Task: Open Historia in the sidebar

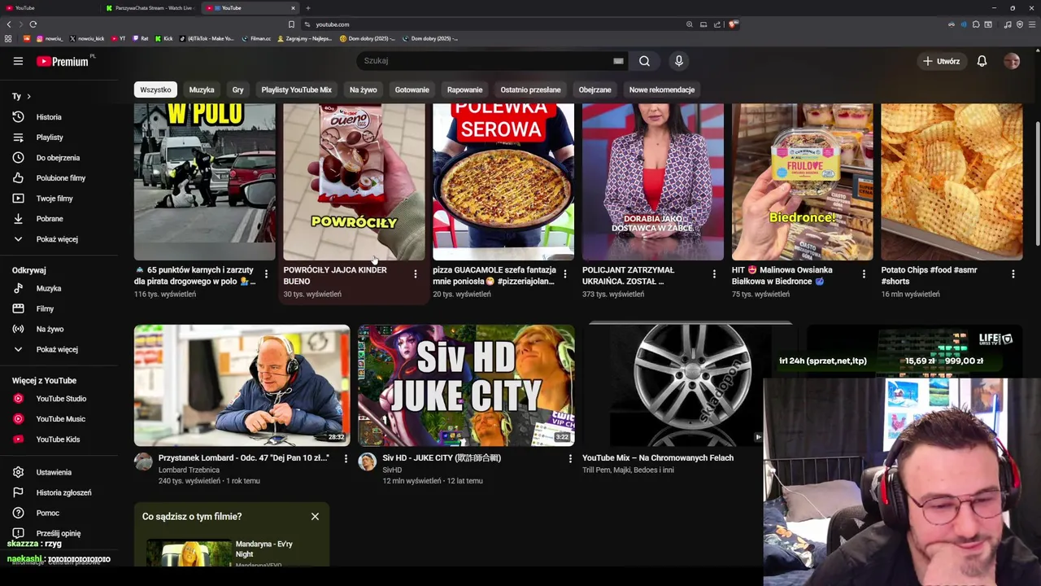Action: click(x=49, y=117)
